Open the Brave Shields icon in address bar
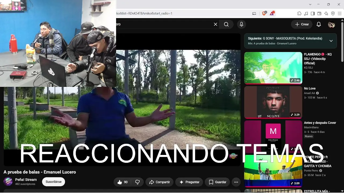Screen dimensions: 344x193 click(x=264, y=13)
